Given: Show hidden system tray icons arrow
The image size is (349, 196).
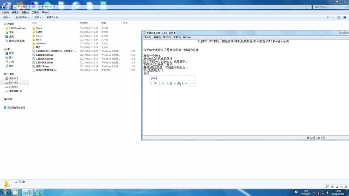Looking at the screenshot, I should [x=314, y=192].
